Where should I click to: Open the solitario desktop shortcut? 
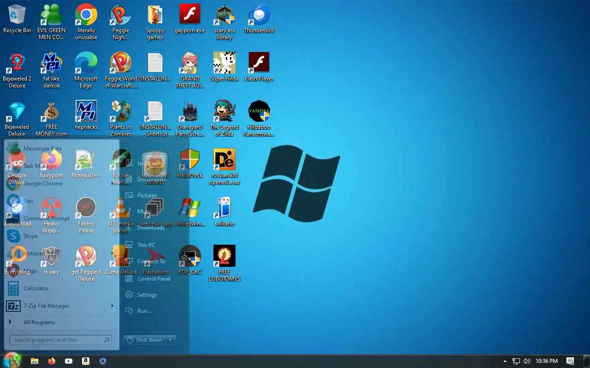pyautogui.click(x=224, y=212)
